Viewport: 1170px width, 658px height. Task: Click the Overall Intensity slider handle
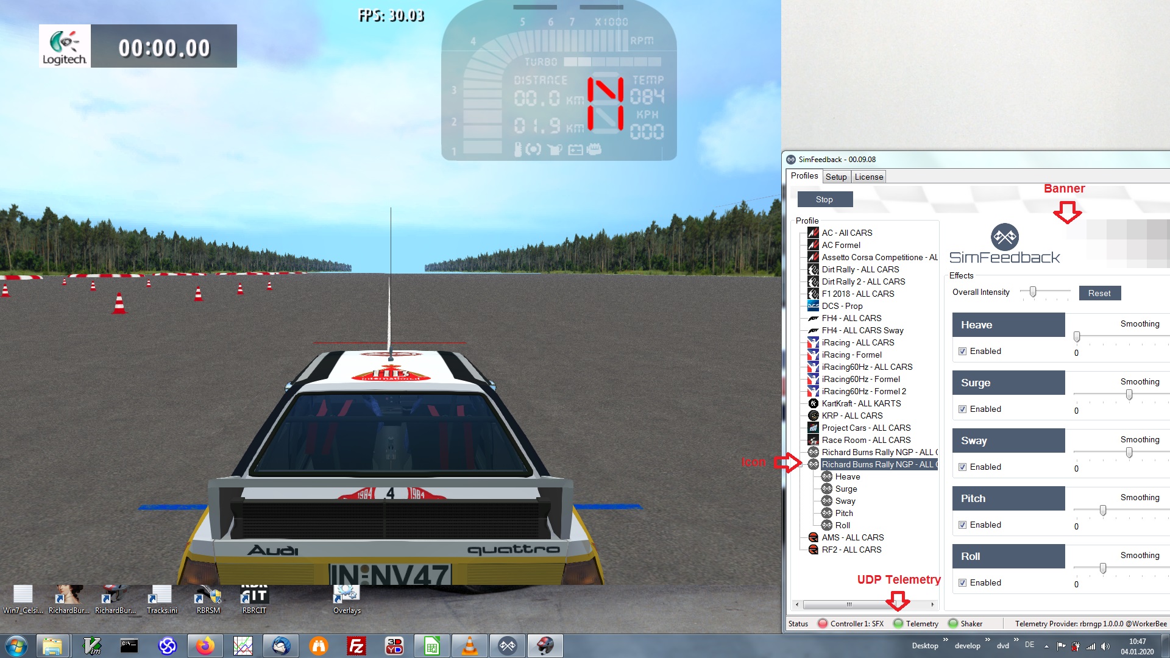tap(1033, 292)
